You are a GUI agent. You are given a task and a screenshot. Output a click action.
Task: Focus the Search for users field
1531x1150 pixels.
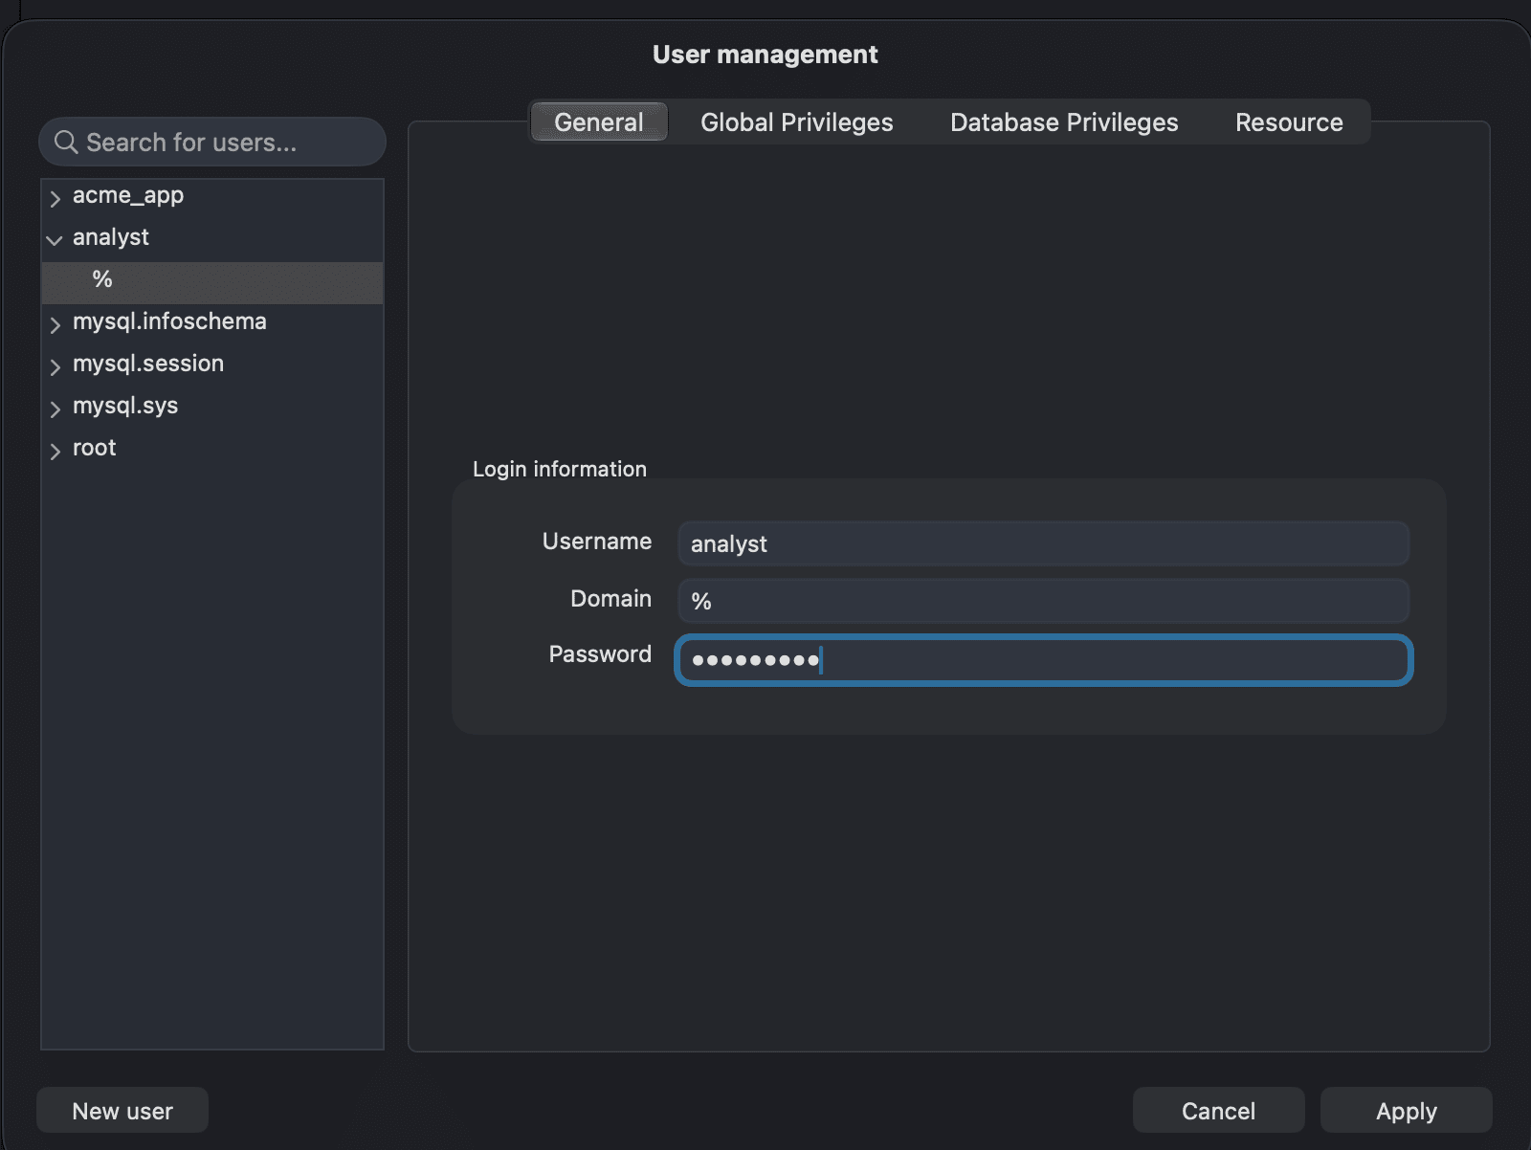click(212, 143)
